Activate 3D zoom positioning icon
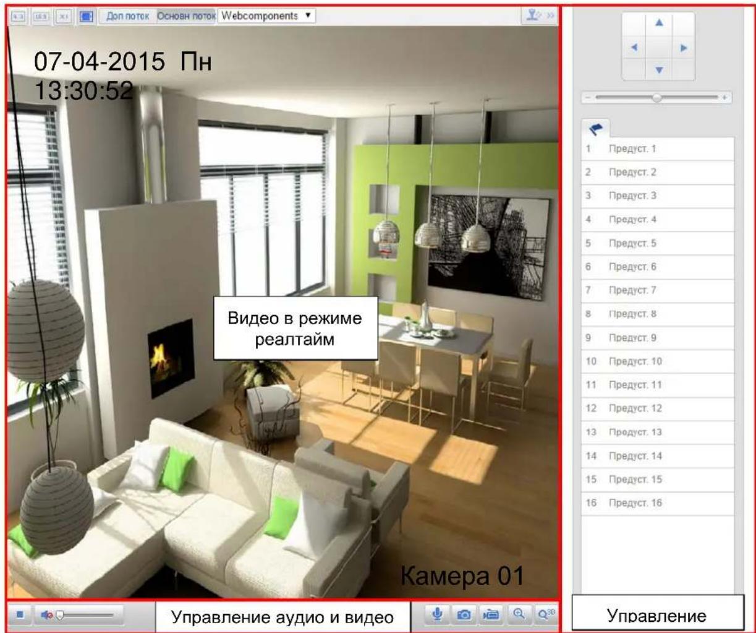 click(x=546, y=614)
